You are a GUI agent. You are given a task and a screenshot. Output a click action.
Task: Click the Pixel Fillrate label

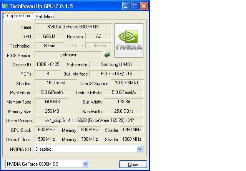pyautogui.click(x=20, y=93)
